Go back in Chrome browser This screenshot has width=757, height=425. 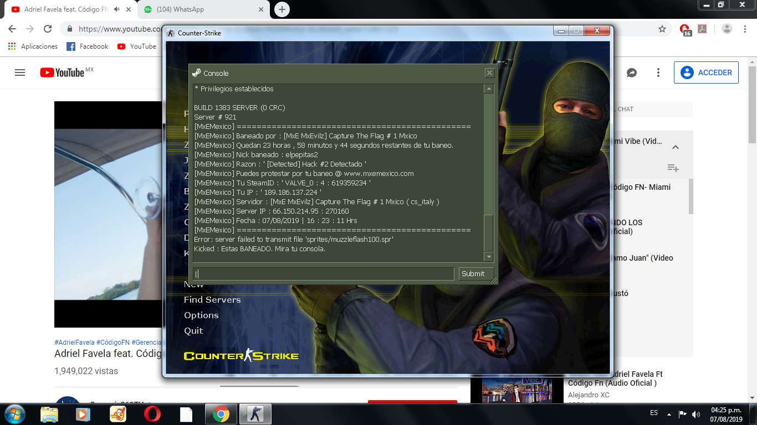12,29
